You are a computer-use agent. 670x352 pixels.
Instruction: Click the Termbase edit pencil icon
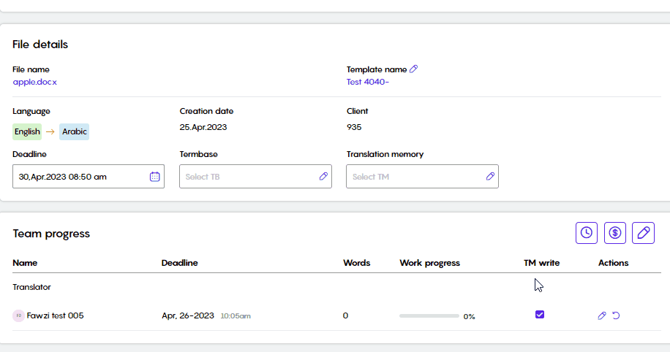323,176
